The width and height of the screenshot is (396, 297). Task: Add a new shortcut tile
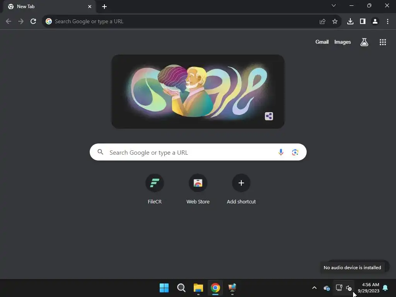(241, 189)
